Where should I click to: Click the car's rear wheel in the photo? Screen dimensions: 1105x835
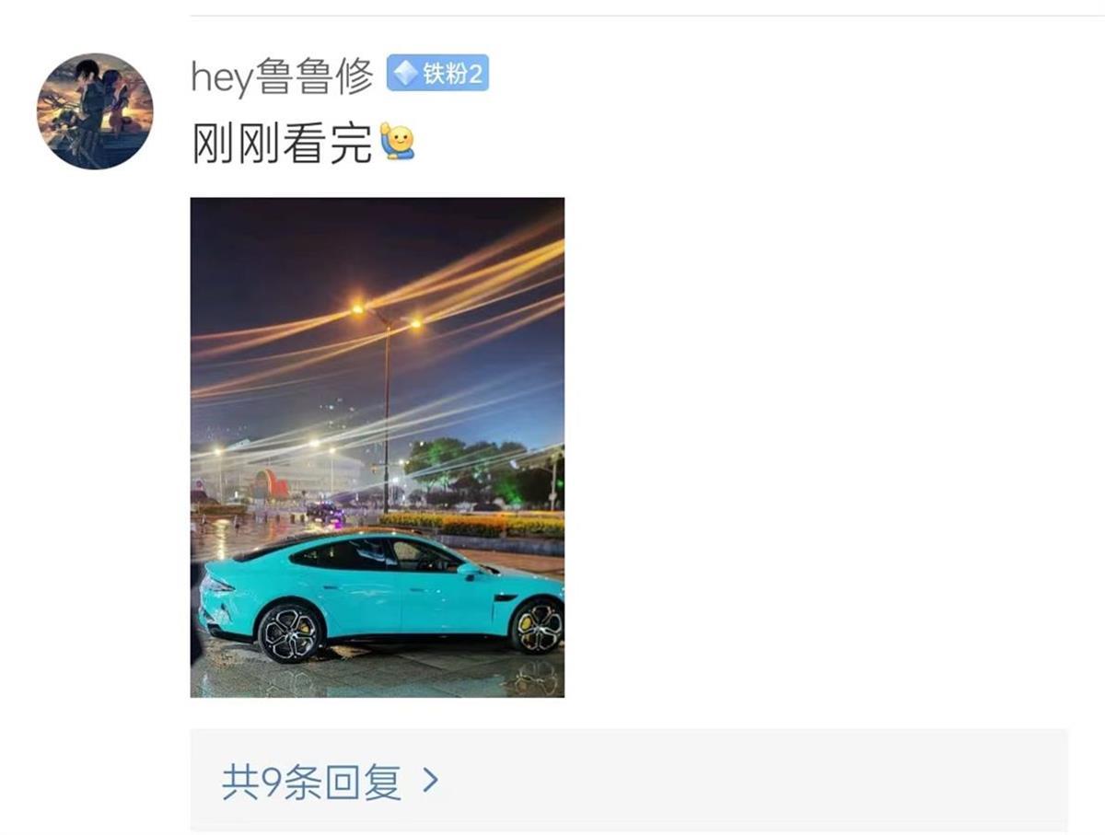pyautogui.click(x=289, y=633)
